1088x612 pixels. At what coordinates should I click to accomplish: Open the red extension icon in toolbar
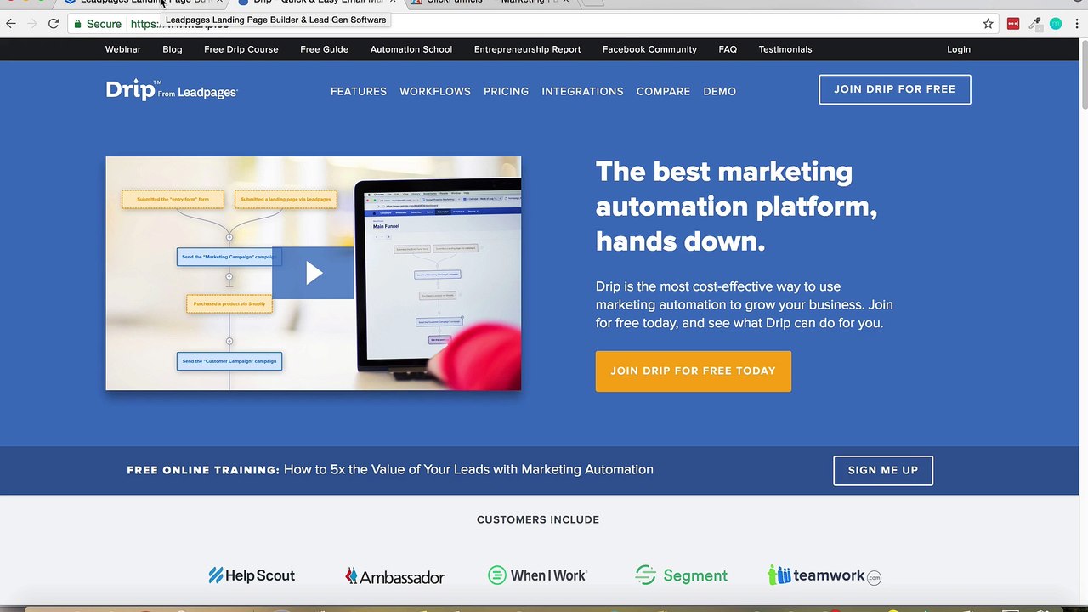[1012, 24]
